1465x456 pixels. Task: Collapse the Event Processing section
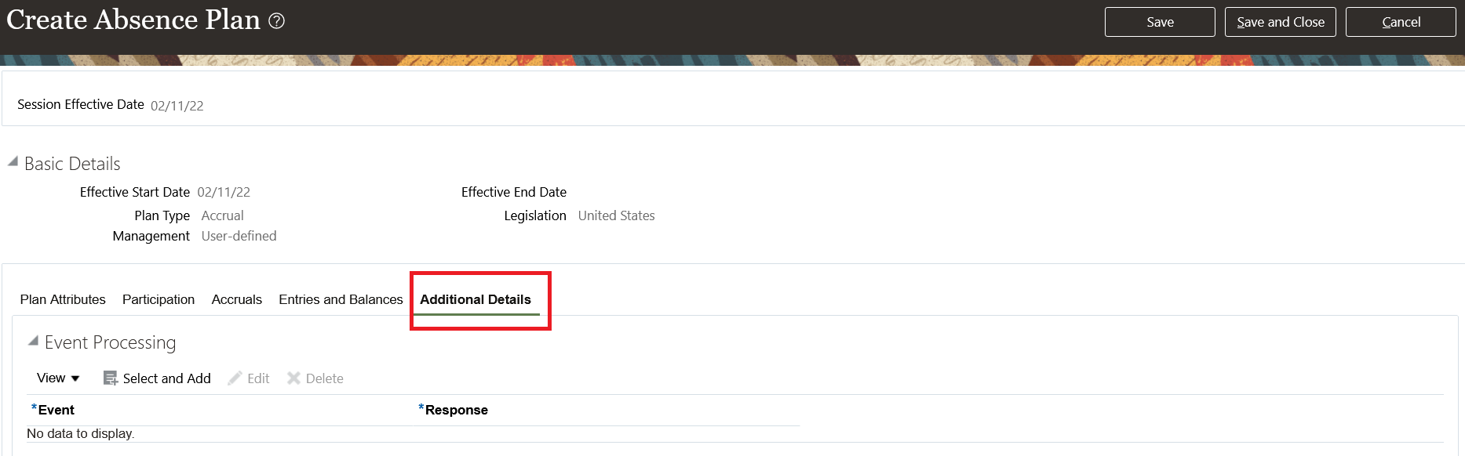[x=33, y=341]
